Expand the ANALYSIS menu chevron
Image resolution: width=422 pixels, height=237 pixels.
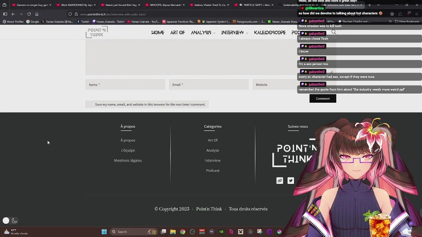point(214,33)
